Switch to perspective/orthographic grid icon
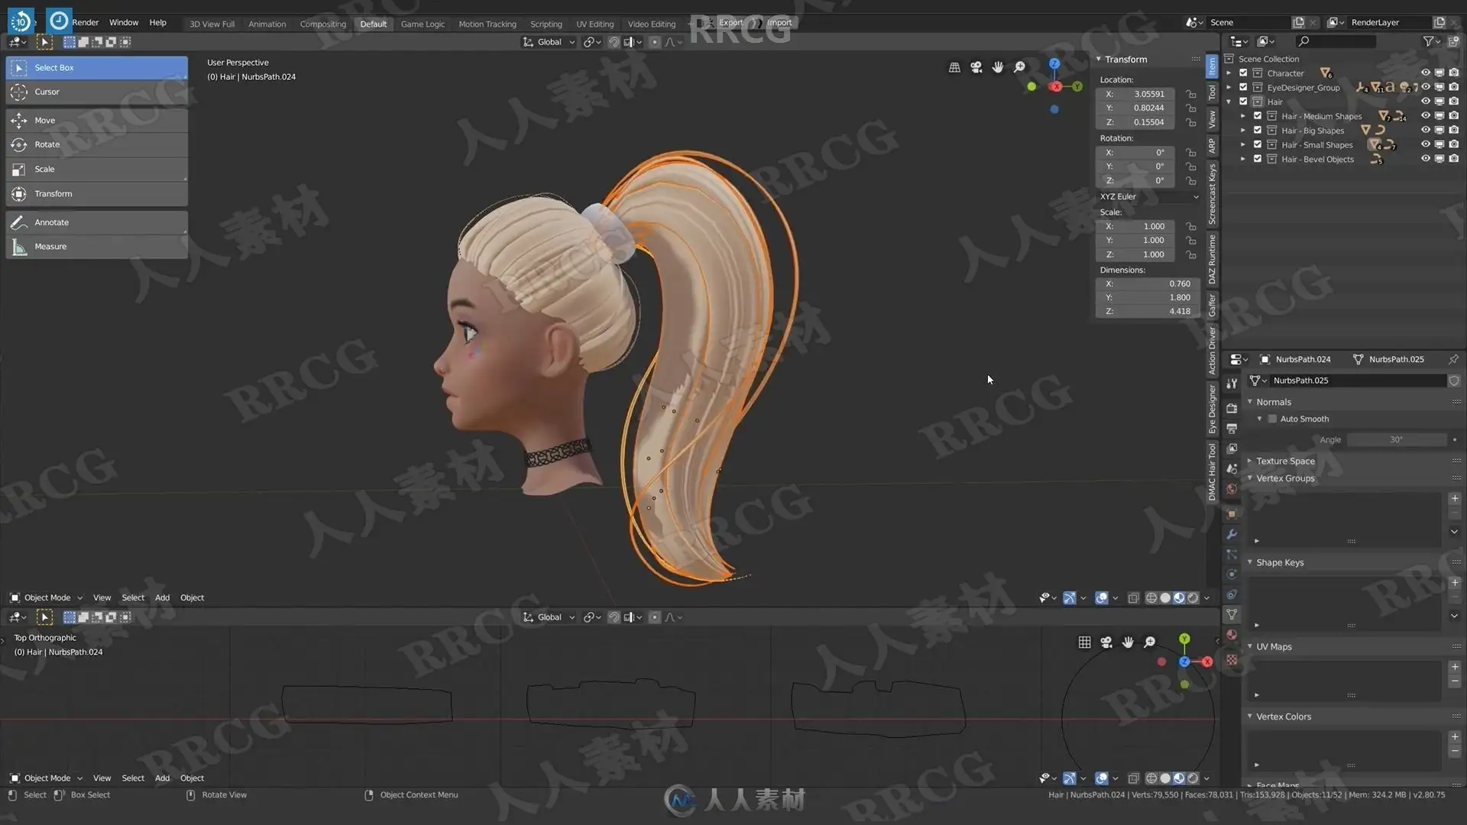Viewport: 1467px width, 825px height. [954, 67]
